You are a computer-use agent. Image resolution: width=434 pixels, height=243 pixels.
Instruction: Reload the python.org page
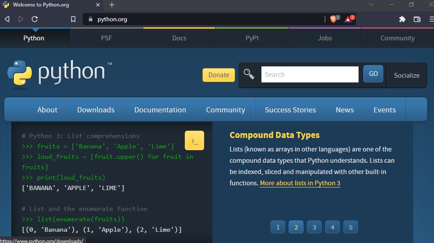point(35,19)
